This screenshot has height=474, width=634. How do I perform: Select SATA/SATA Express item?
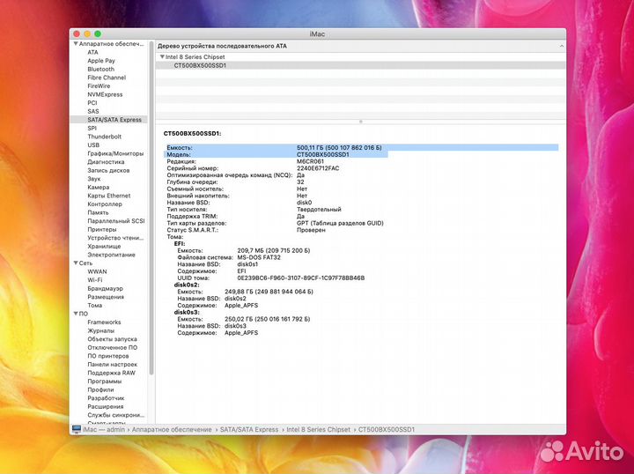(114, 120)
